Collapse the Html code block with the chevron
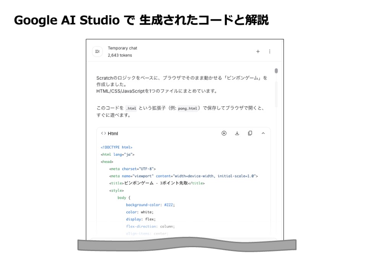The image size is (382, 264). (x=263, y=133)
